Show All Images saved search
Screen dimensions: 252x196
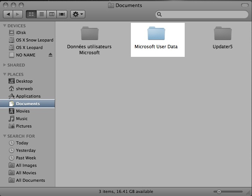26,165
